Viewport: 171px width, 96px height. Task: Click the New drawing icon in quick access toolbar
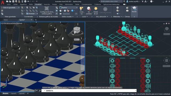(x=7, y=1)
